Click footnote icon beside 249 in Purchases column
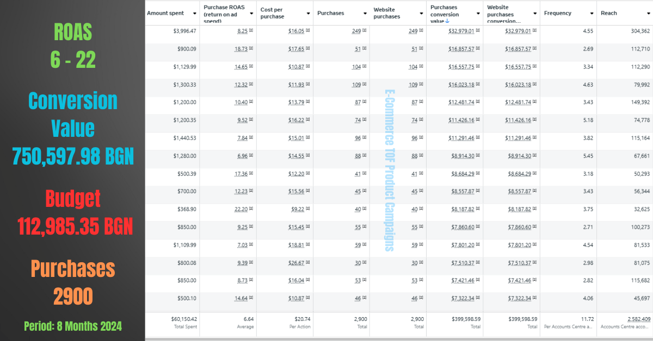653x341 pixels. point(365,31)
